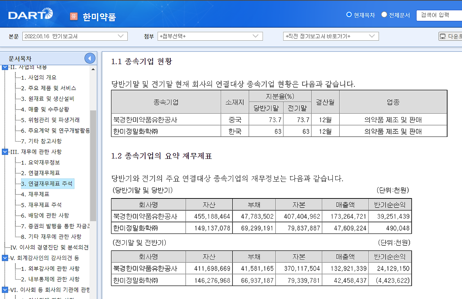The width and height of the screenshot is (462, 299).
Task: Click revenue value 173,264,721
Action: pos(348,217)
